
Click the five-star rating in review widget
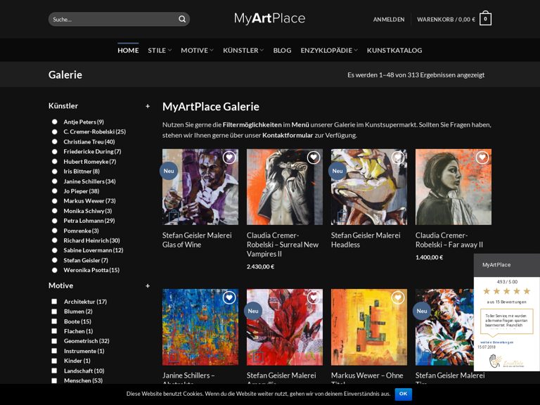pos(506,291)
